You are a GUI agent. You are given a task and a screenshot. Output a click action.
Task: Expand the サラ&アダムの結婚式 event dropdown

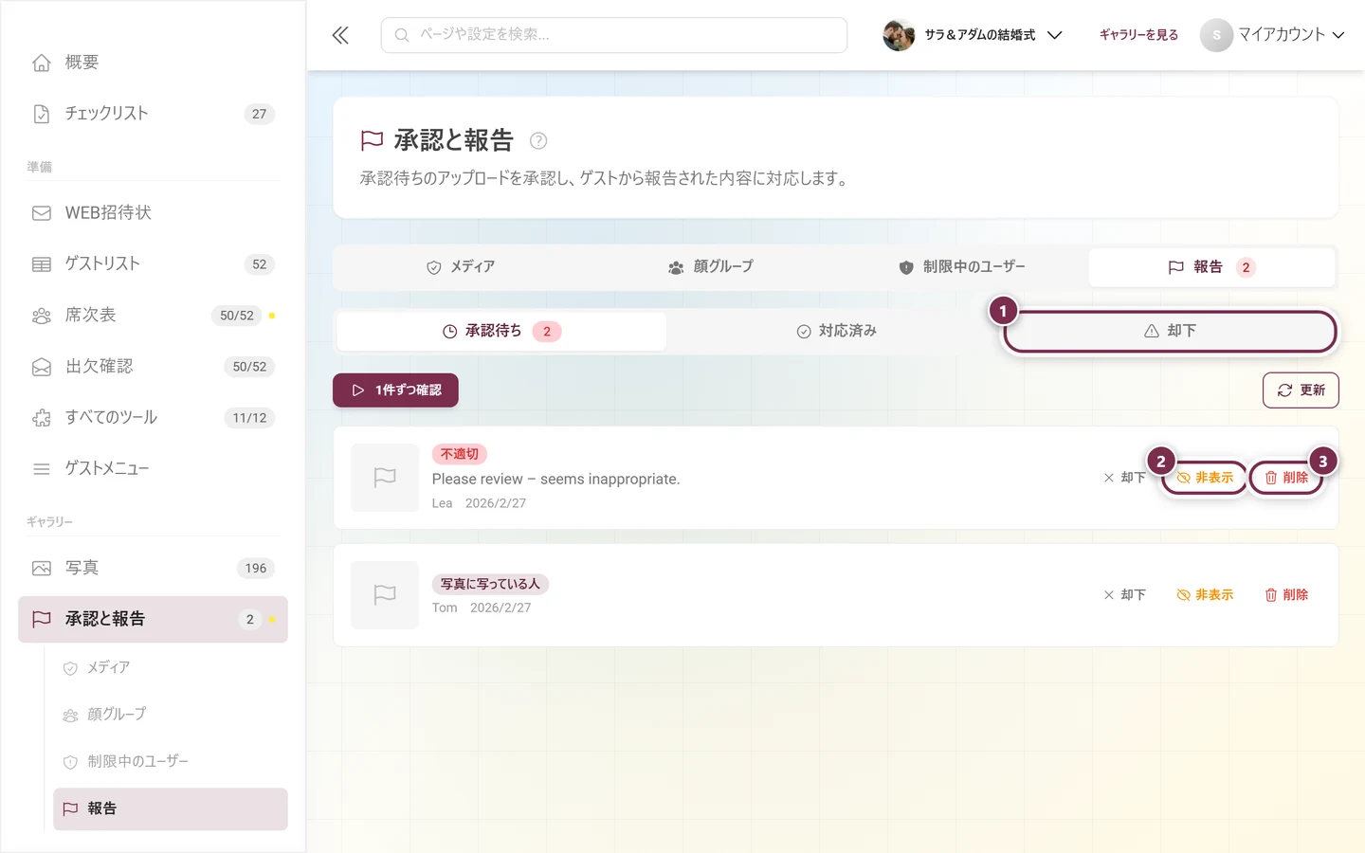click(x=973, y=35)
